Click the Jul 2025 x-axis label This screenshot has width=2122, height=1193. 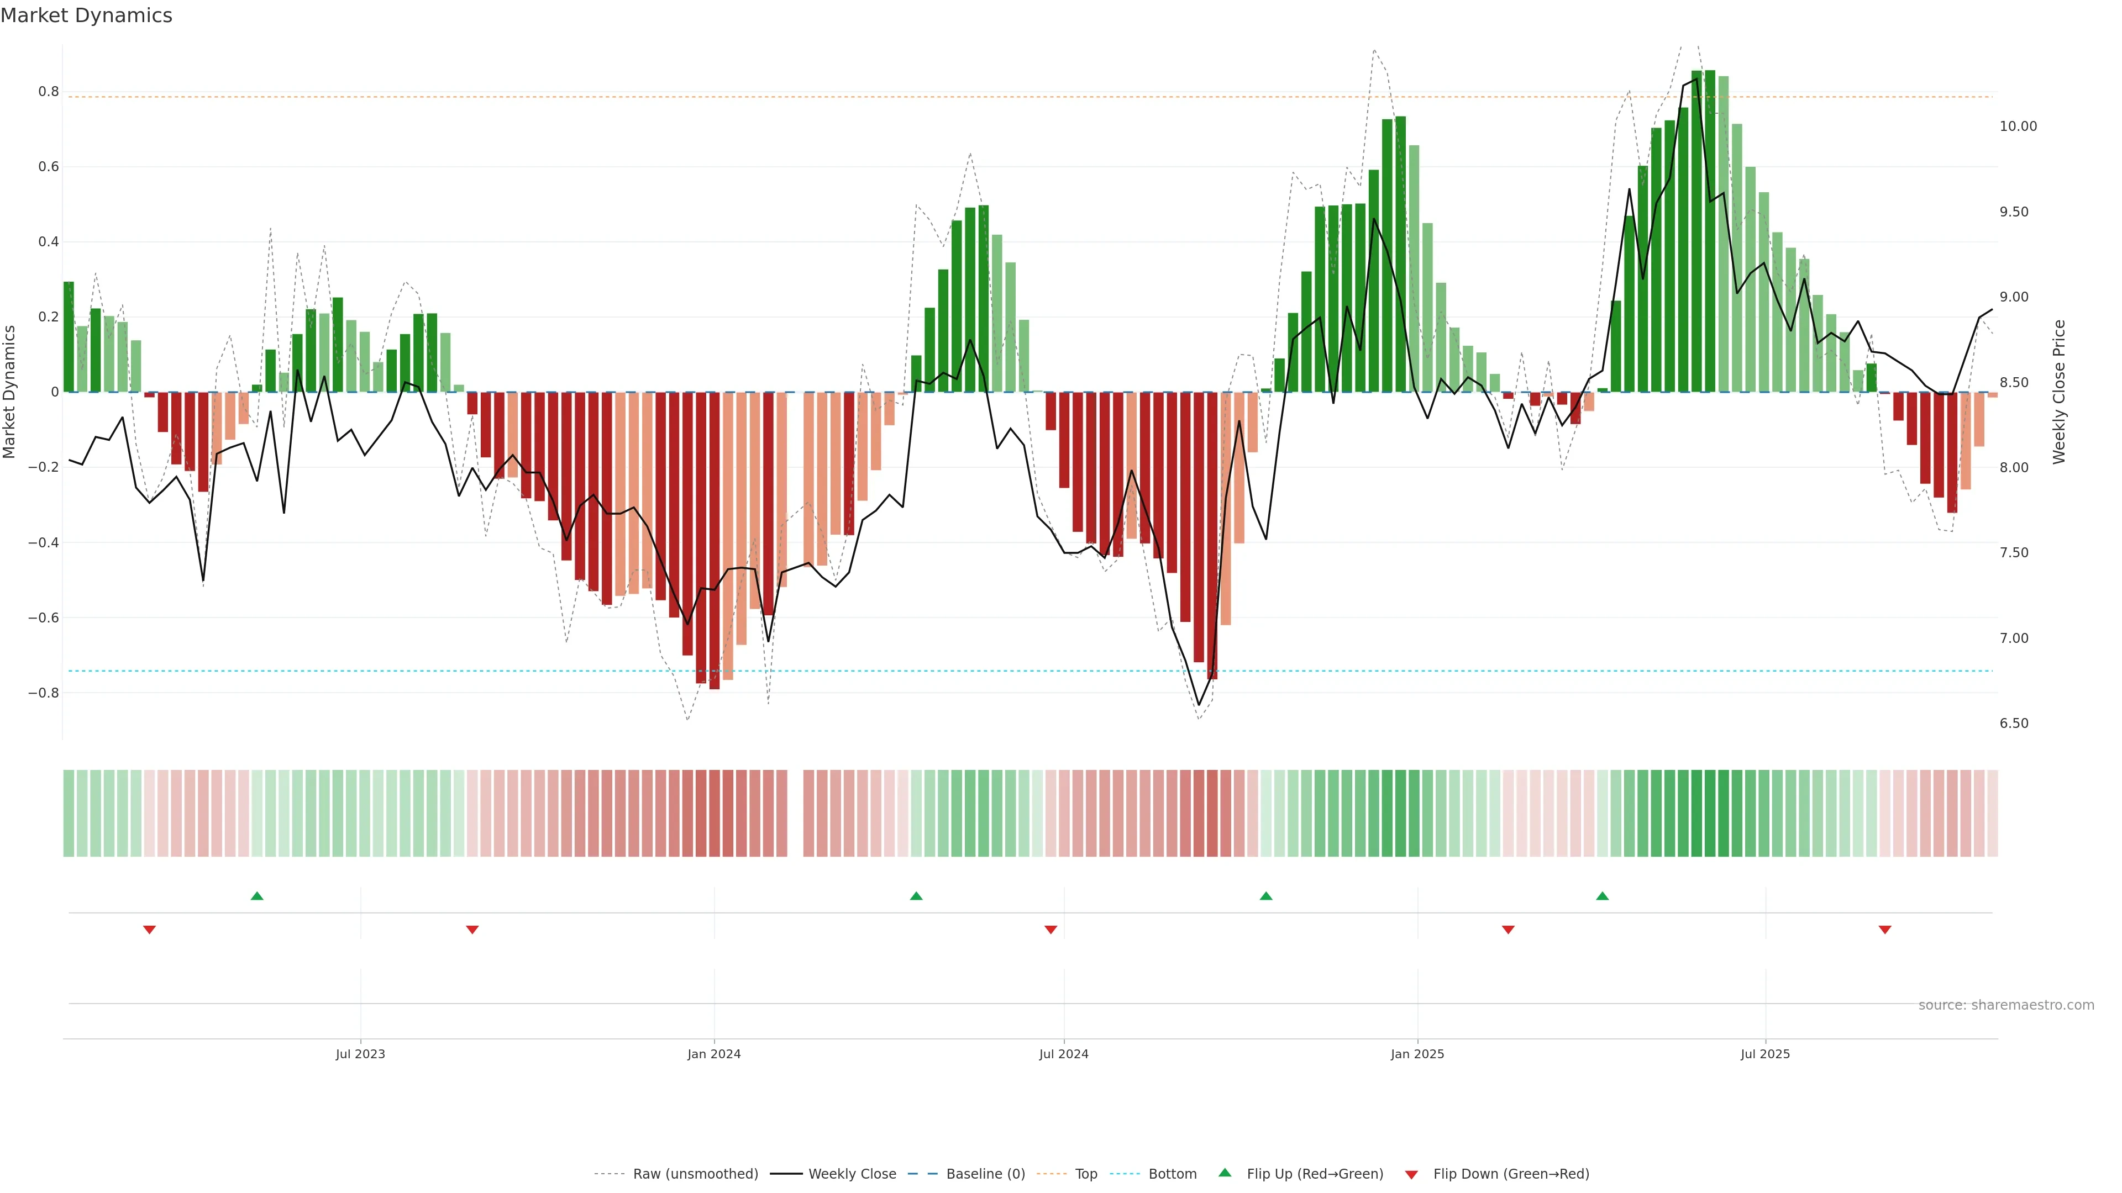pyautogui.click(x=1766, y=1054)
